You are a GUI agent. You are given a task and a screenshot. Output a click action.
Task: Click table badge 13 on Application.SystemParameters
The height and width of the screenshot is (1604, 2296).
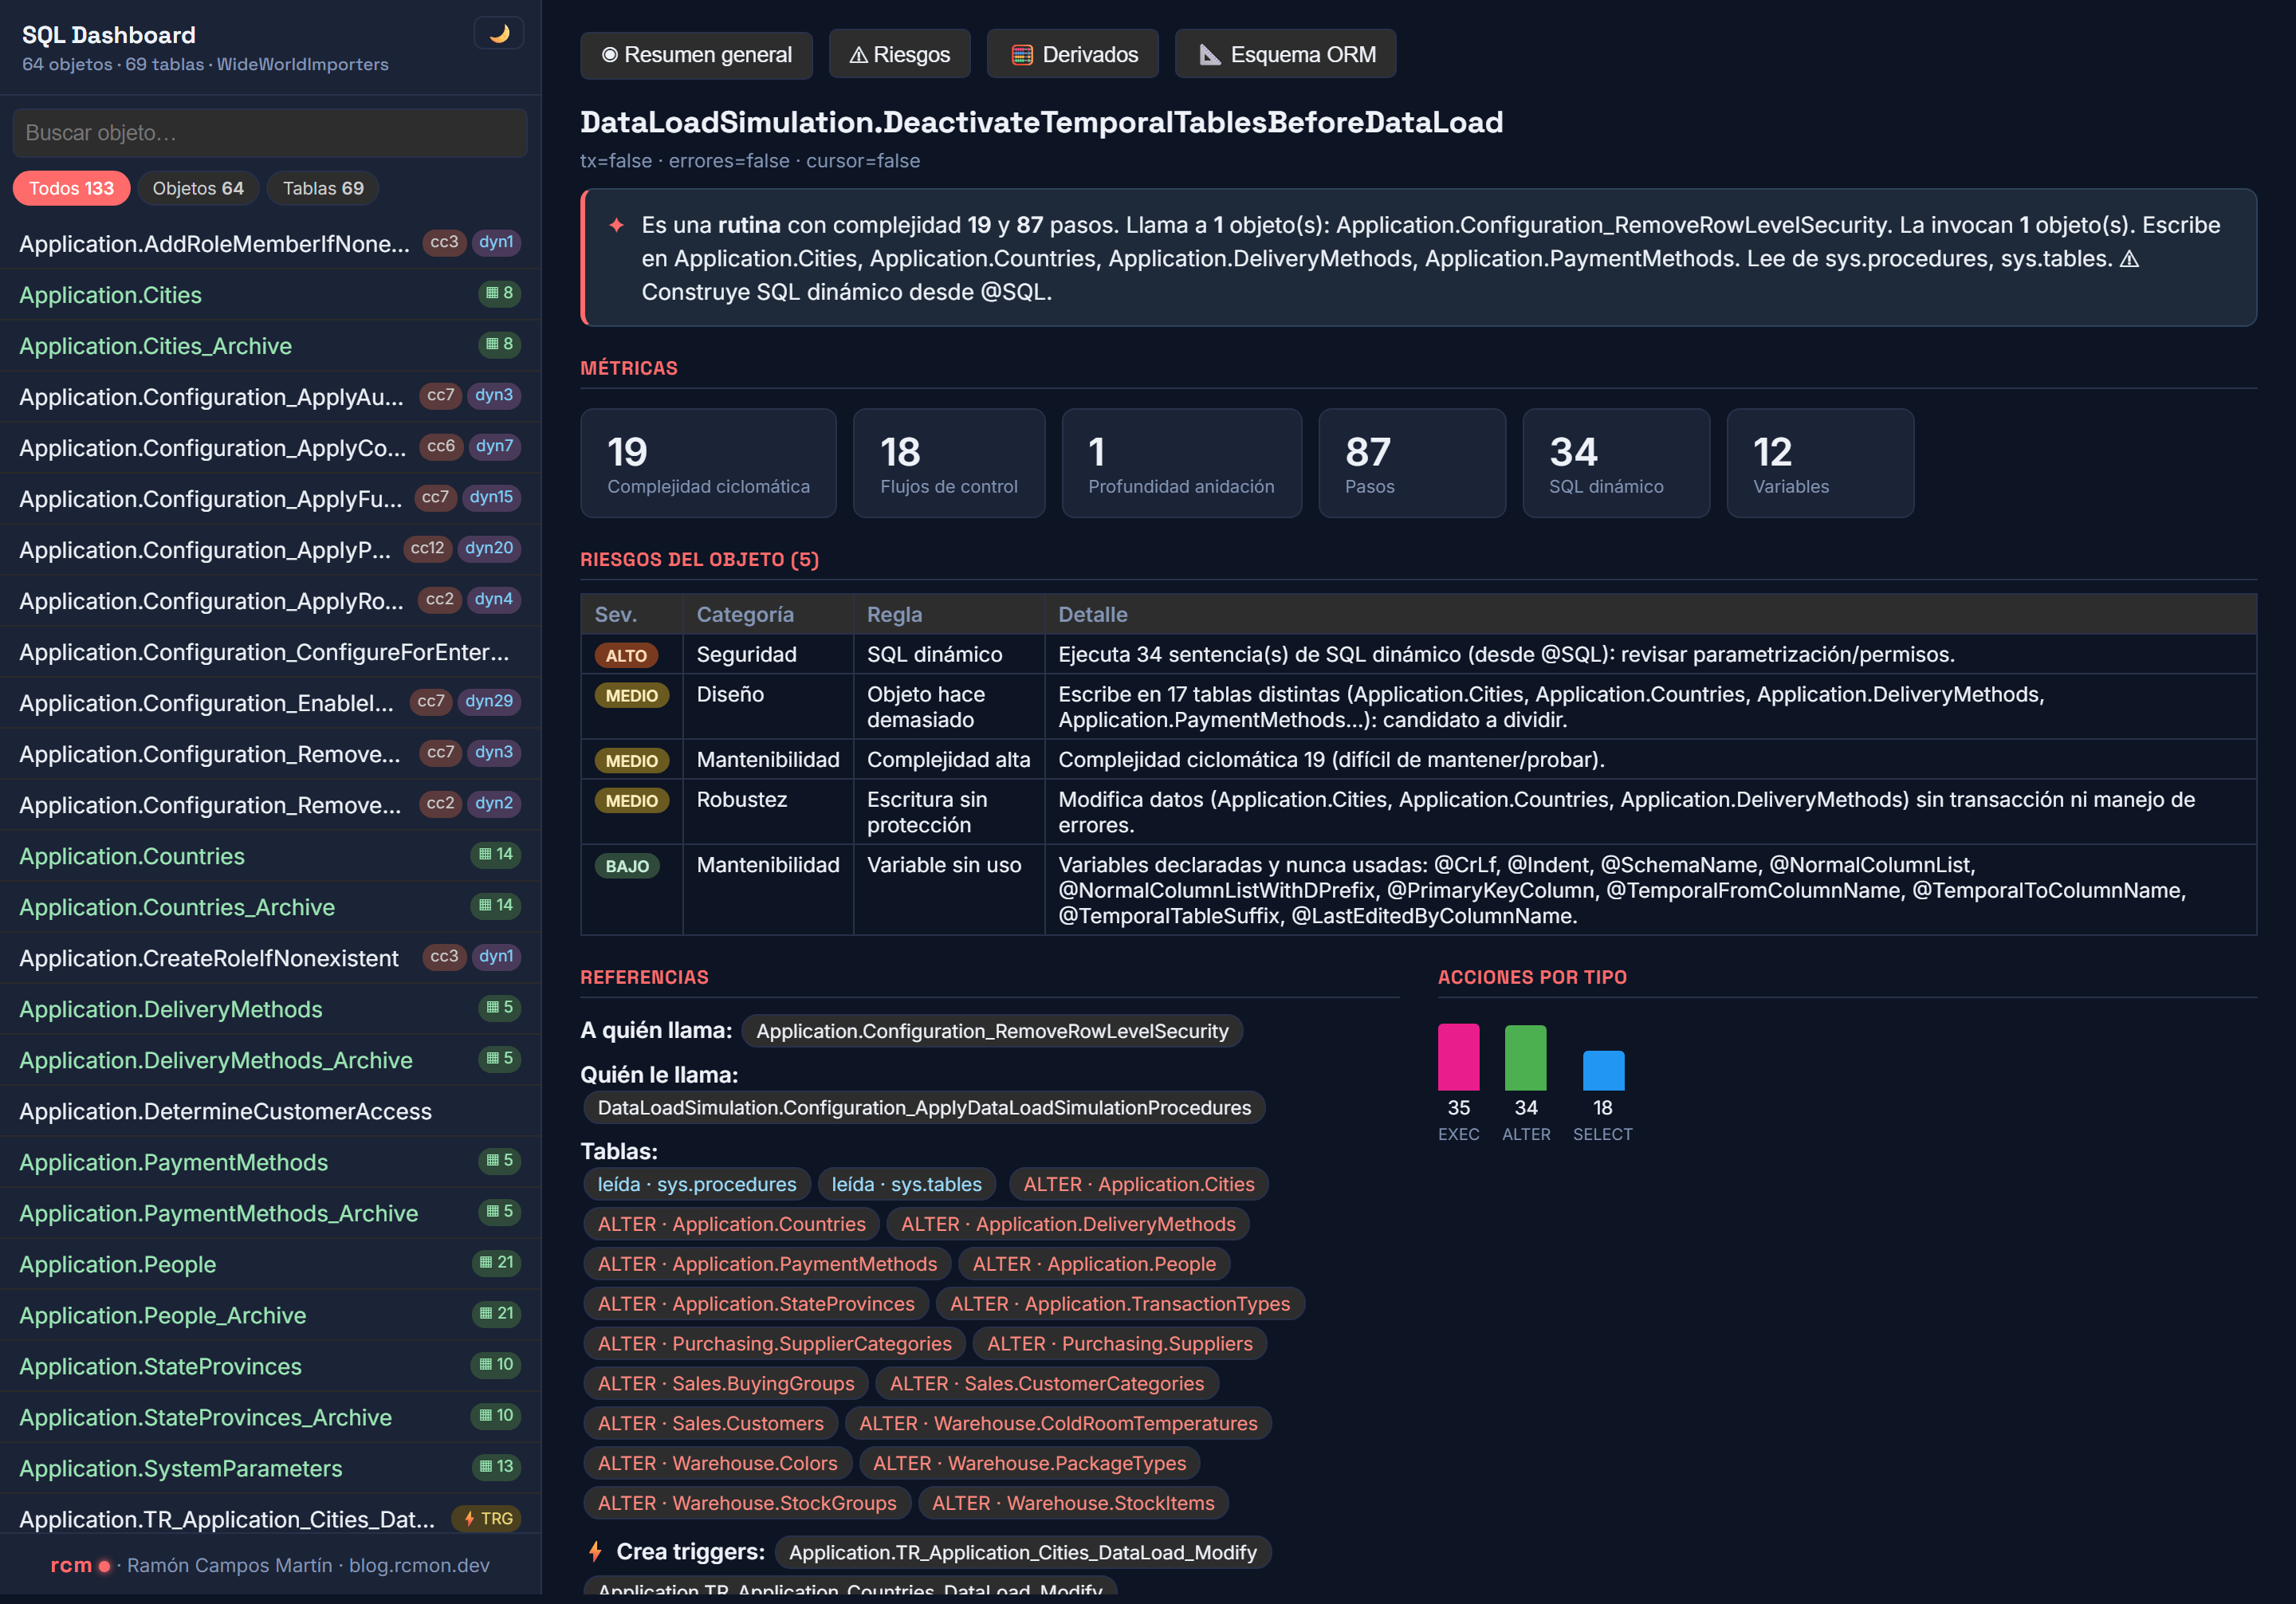point(496,1466)
